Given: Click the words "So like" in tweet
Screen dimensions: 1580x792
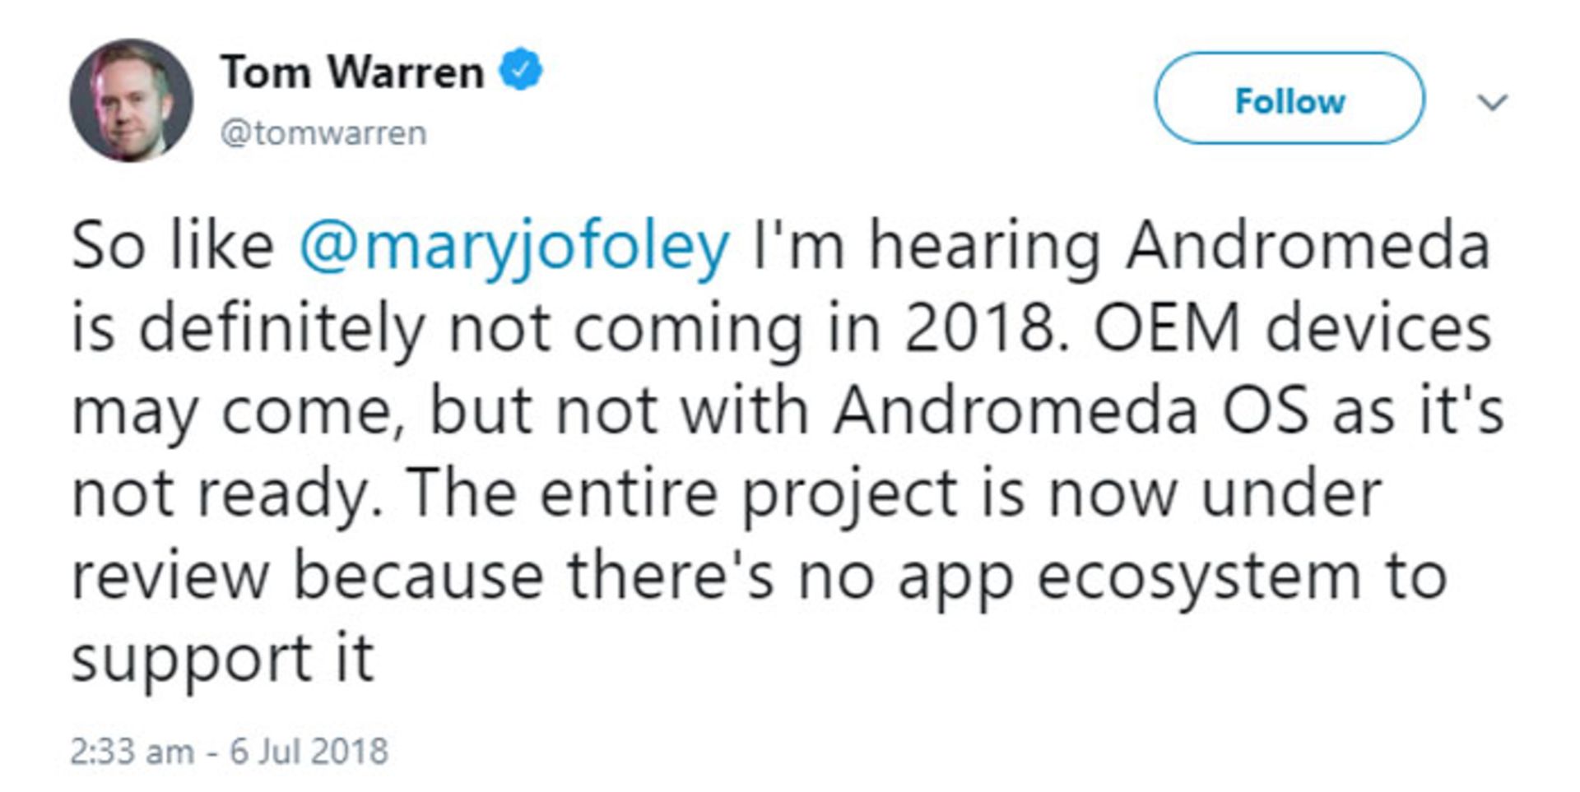Looking at the screenshot, I should coord(172,246).
